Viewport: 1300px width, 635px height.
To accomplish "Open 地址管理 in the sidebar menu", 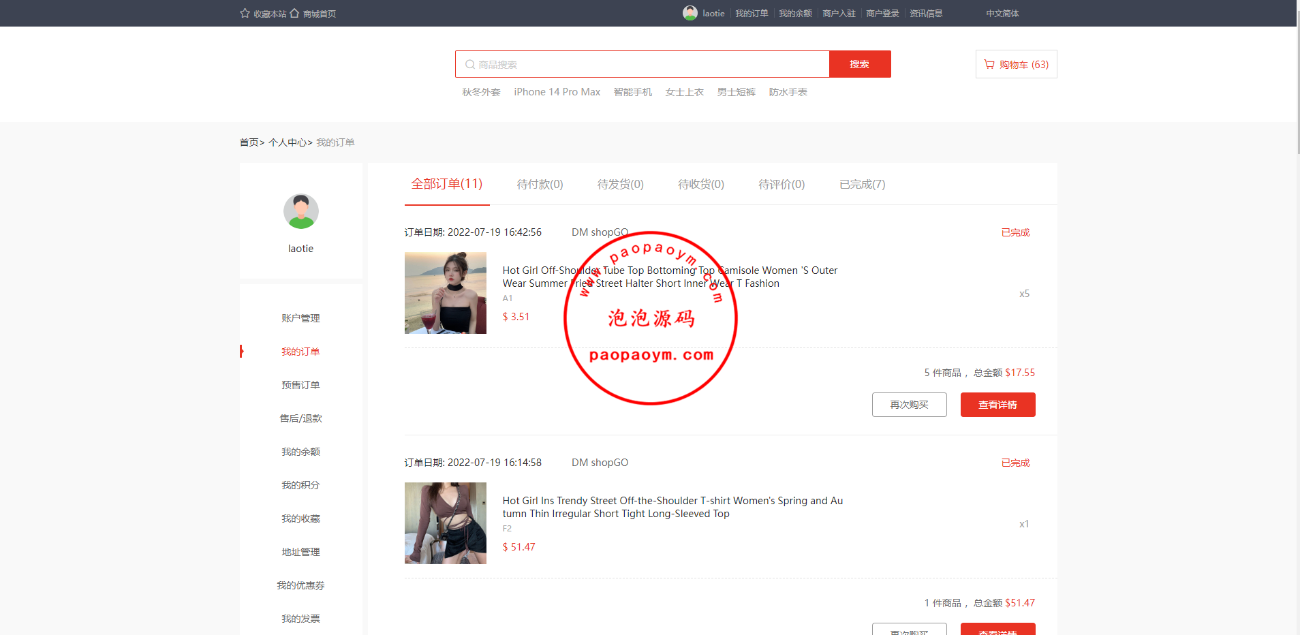I will 300,552.
